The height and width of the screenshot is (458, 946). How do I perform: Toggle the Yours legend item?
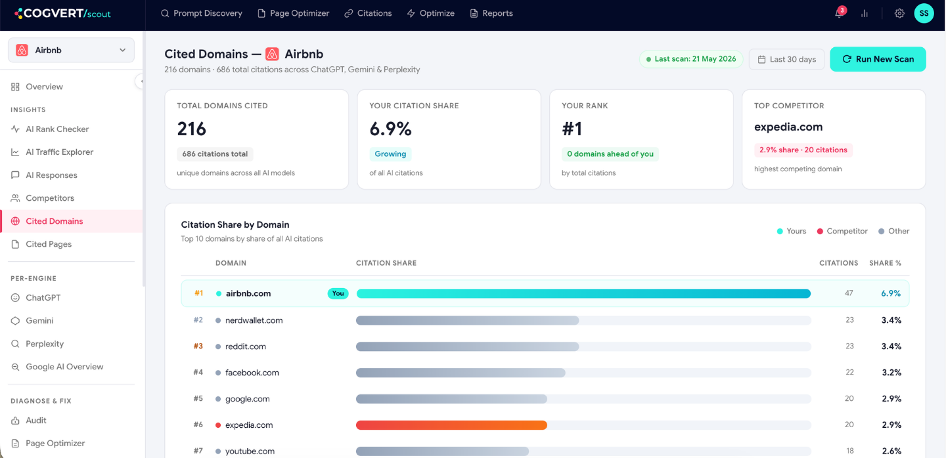click(791, 231)
